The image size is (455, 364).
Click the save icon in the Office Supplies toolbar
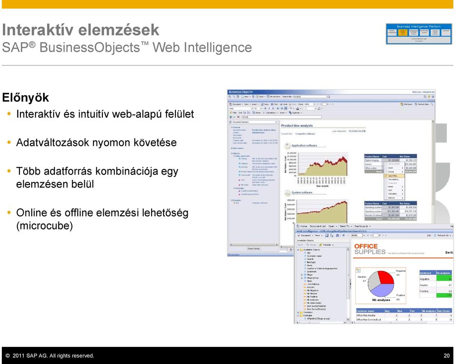(327, 236)
